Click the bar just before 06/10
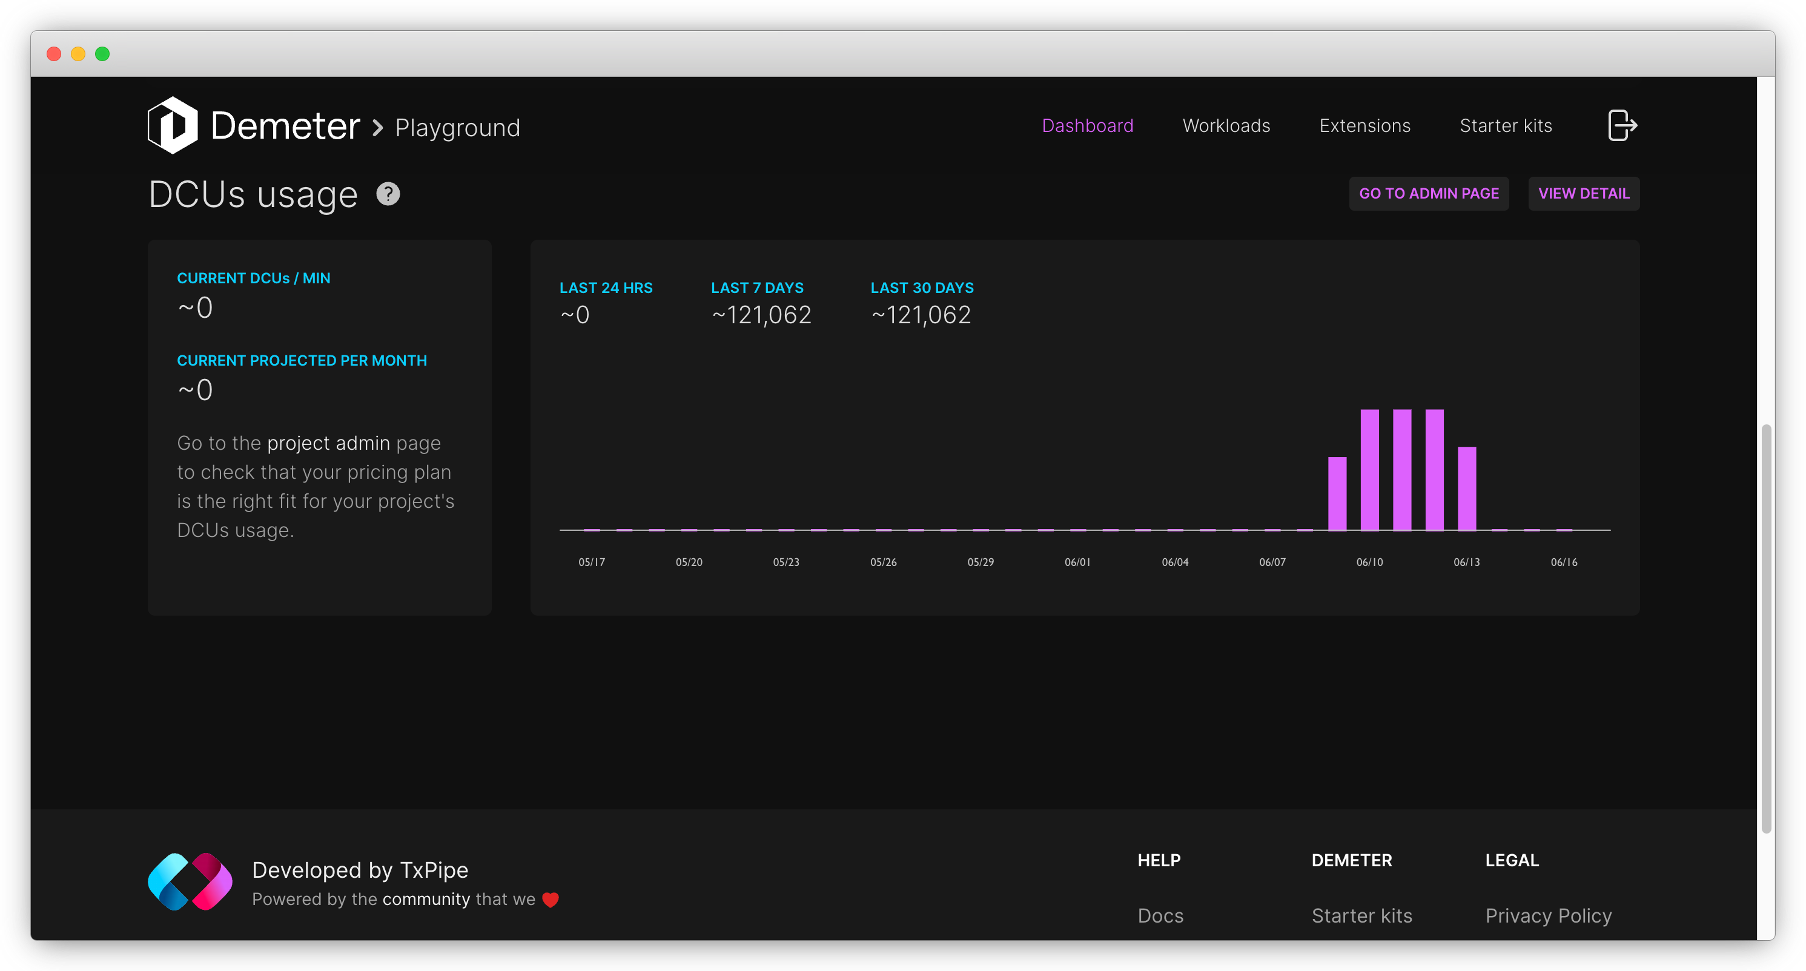 point(1337,493)
